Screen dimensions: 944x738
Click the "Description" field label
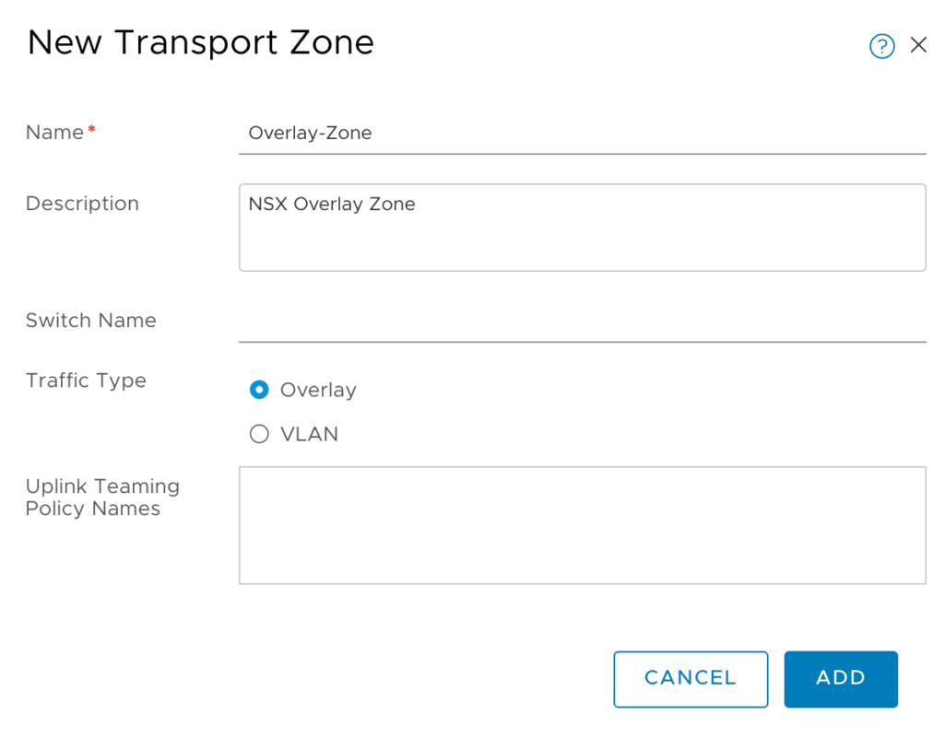click(82, 204)
